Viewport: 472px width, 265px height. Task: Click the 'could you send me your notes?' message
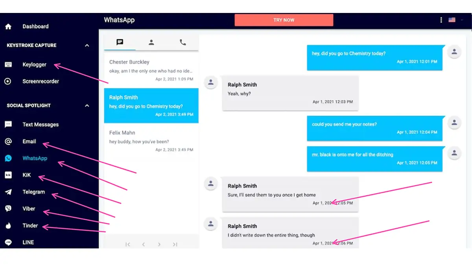tap(374, 128)
